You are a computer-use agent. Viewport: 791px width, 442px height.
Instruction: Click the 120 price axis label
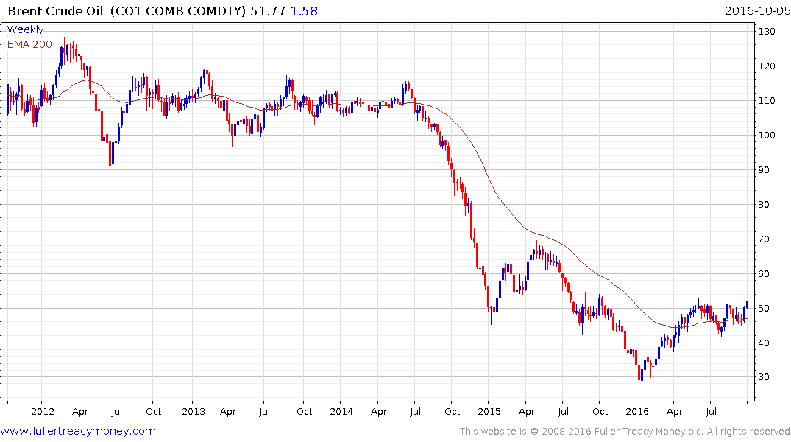pyautogui.click(x=767, y=66)
